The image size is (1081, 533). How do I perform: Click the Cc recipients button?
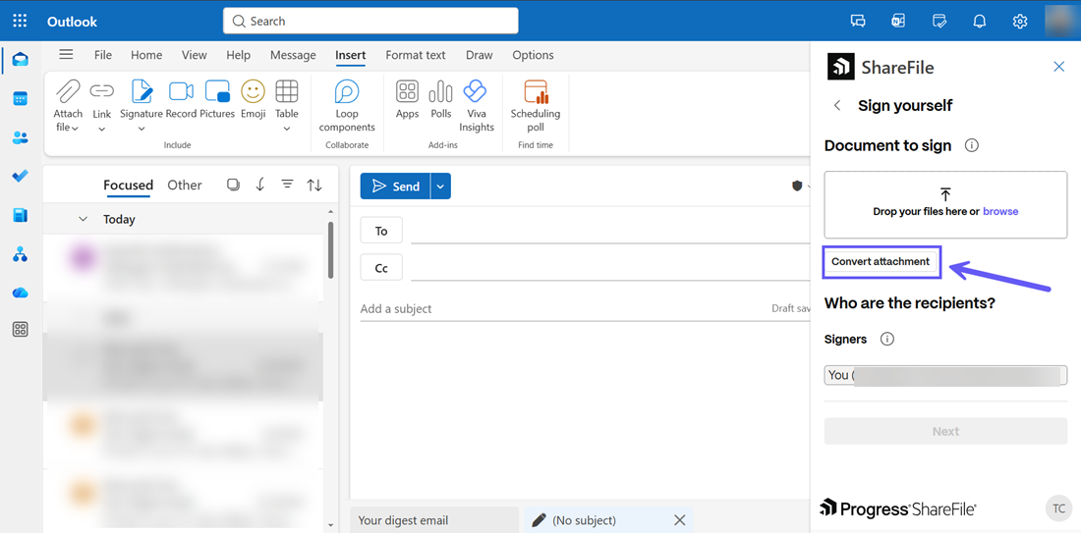coord(381,268)
